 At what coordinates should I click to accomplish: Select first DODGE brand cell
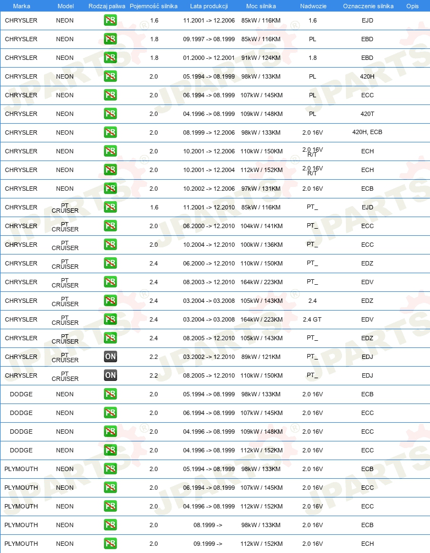[21, 394]
